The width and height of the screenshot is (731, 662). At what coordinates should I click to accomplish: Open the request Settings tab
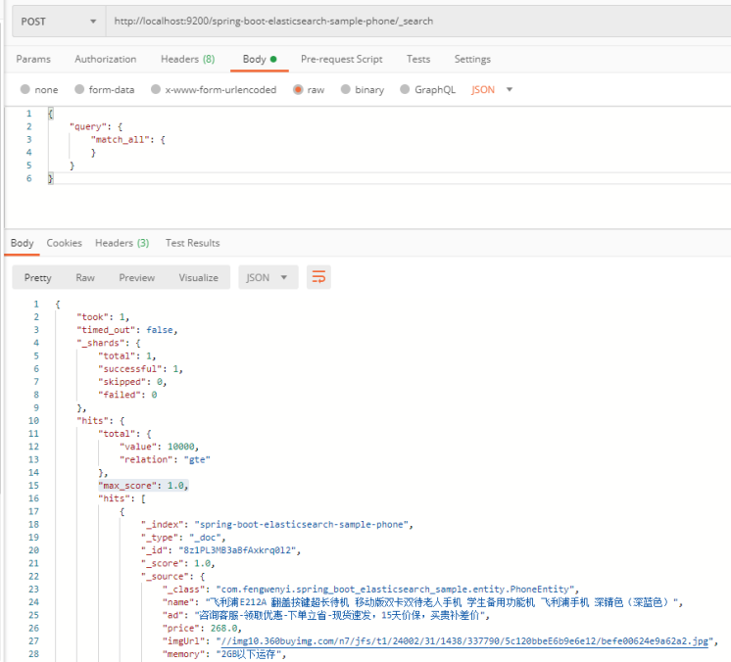tap(472, 59)
